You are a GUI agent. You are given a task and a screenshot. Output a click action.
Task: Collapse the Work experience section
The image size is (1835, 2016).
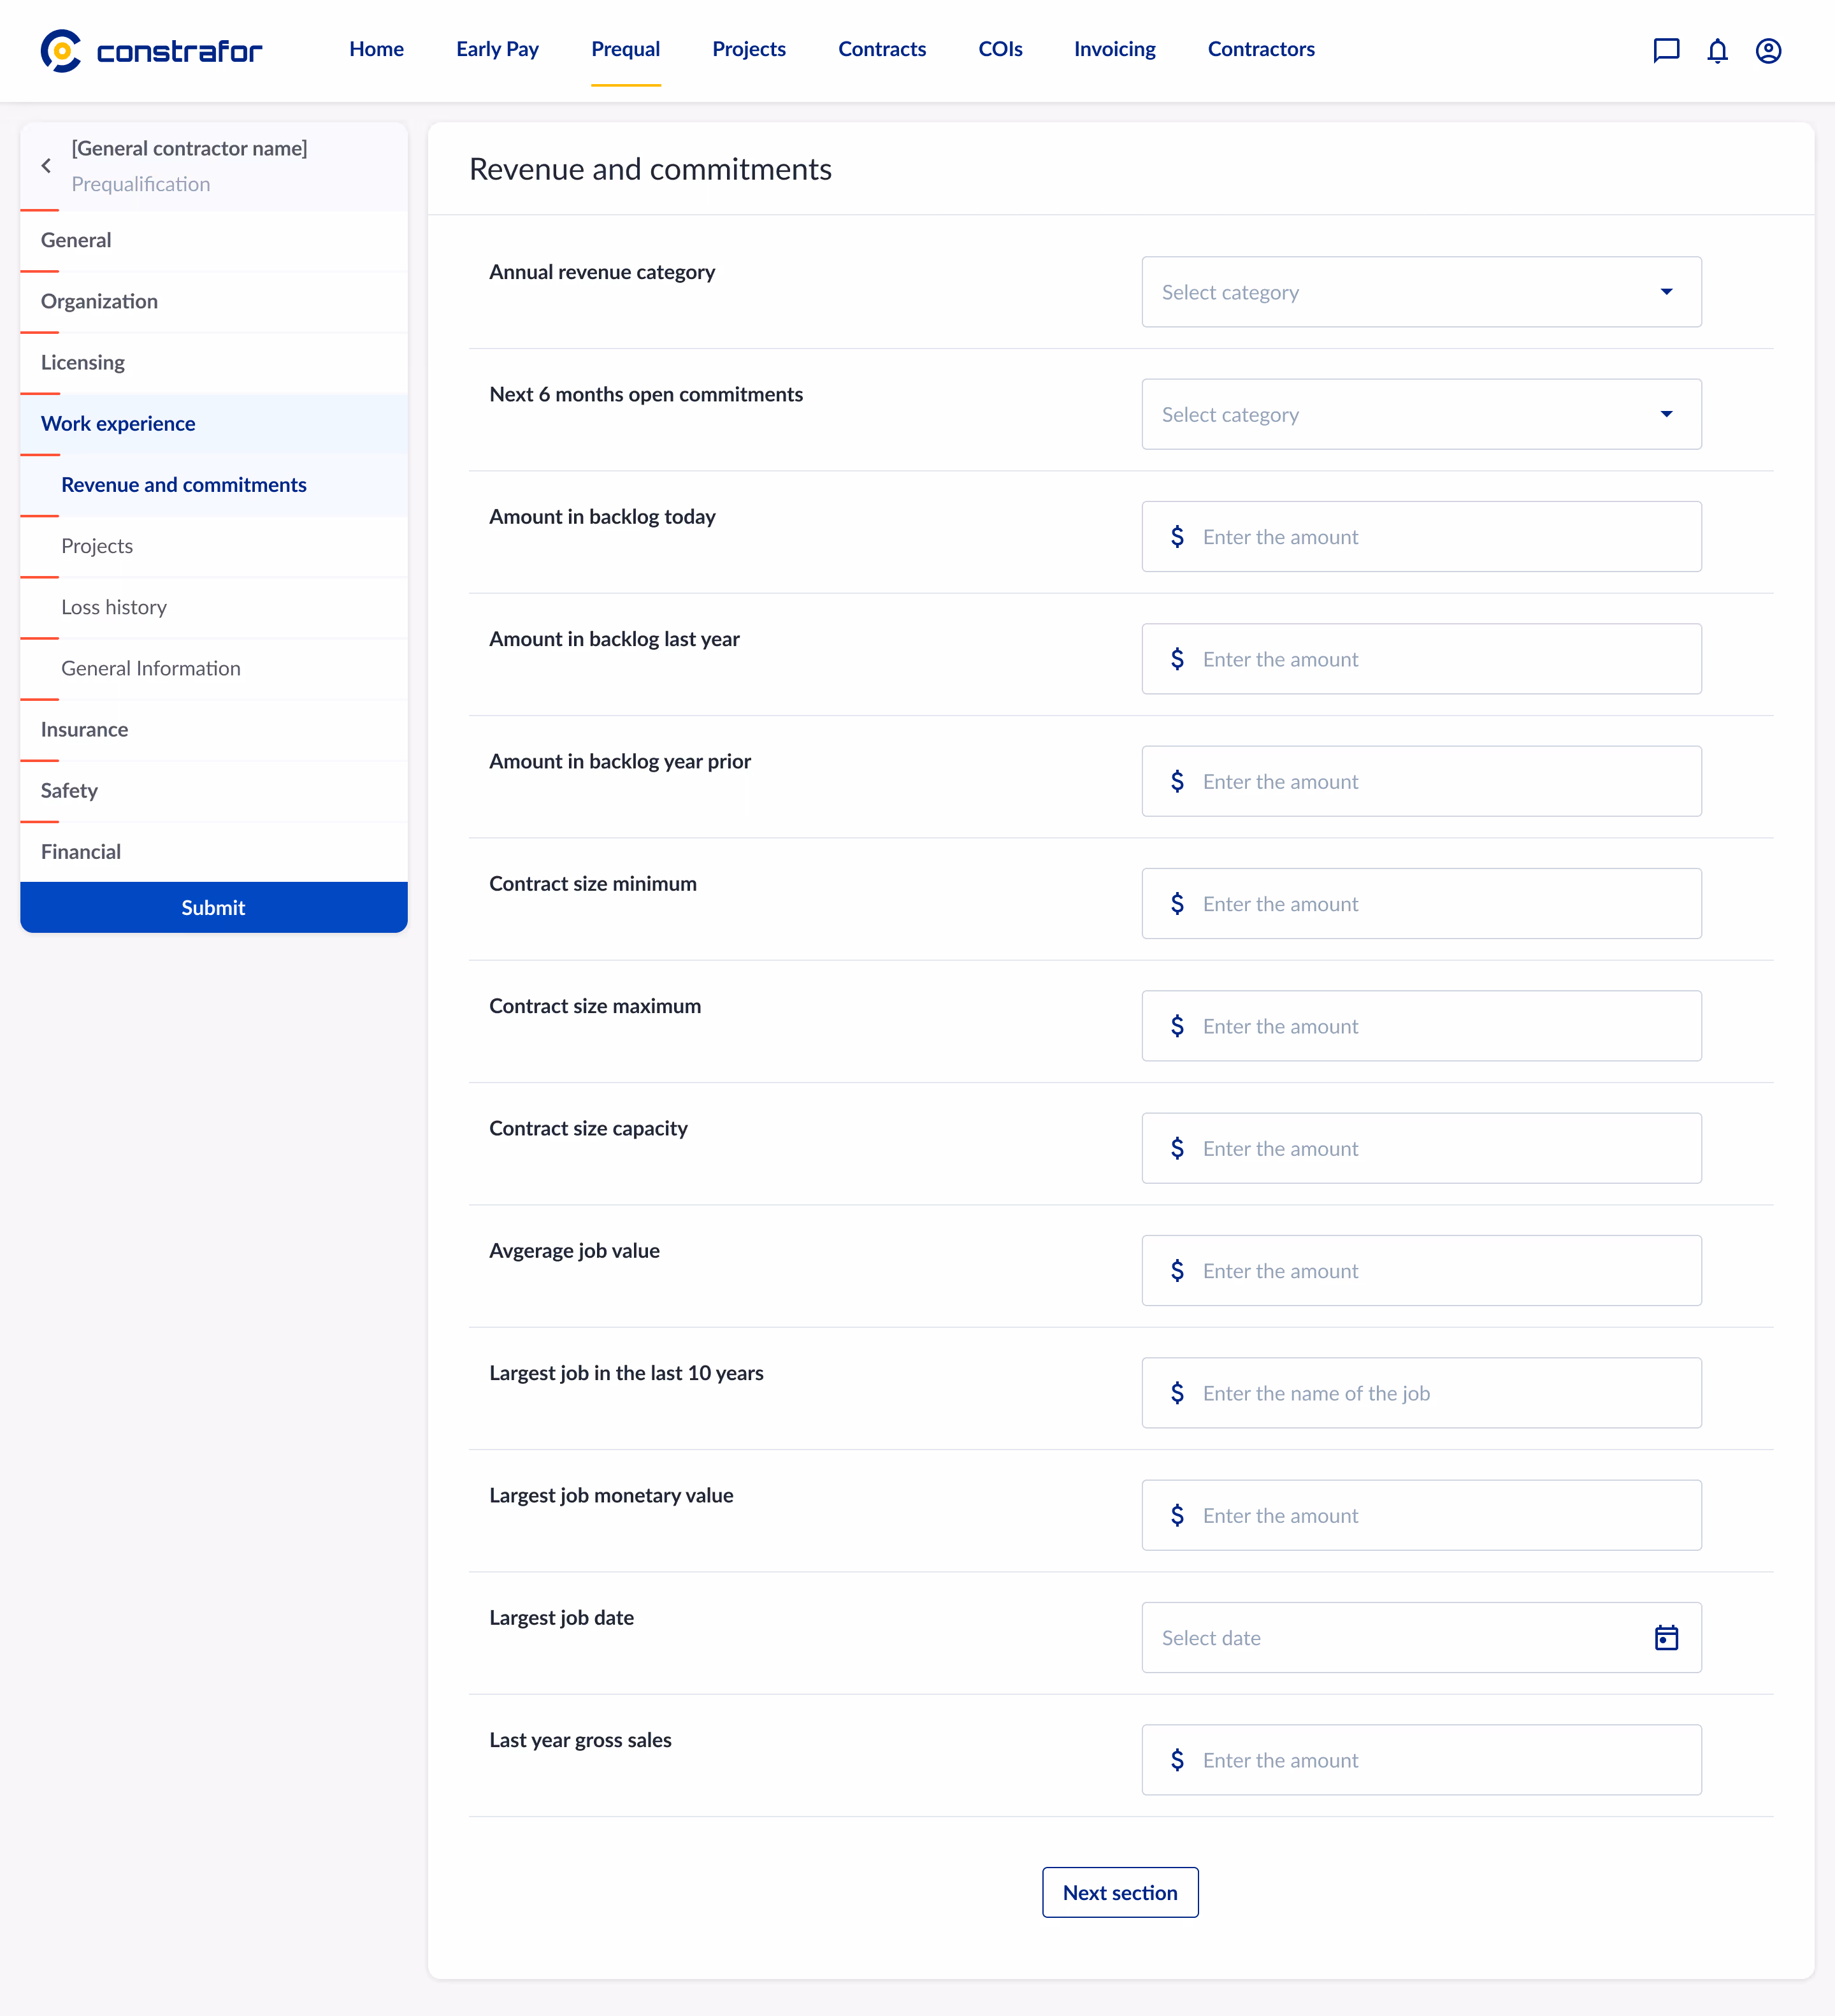pos(214,423)
